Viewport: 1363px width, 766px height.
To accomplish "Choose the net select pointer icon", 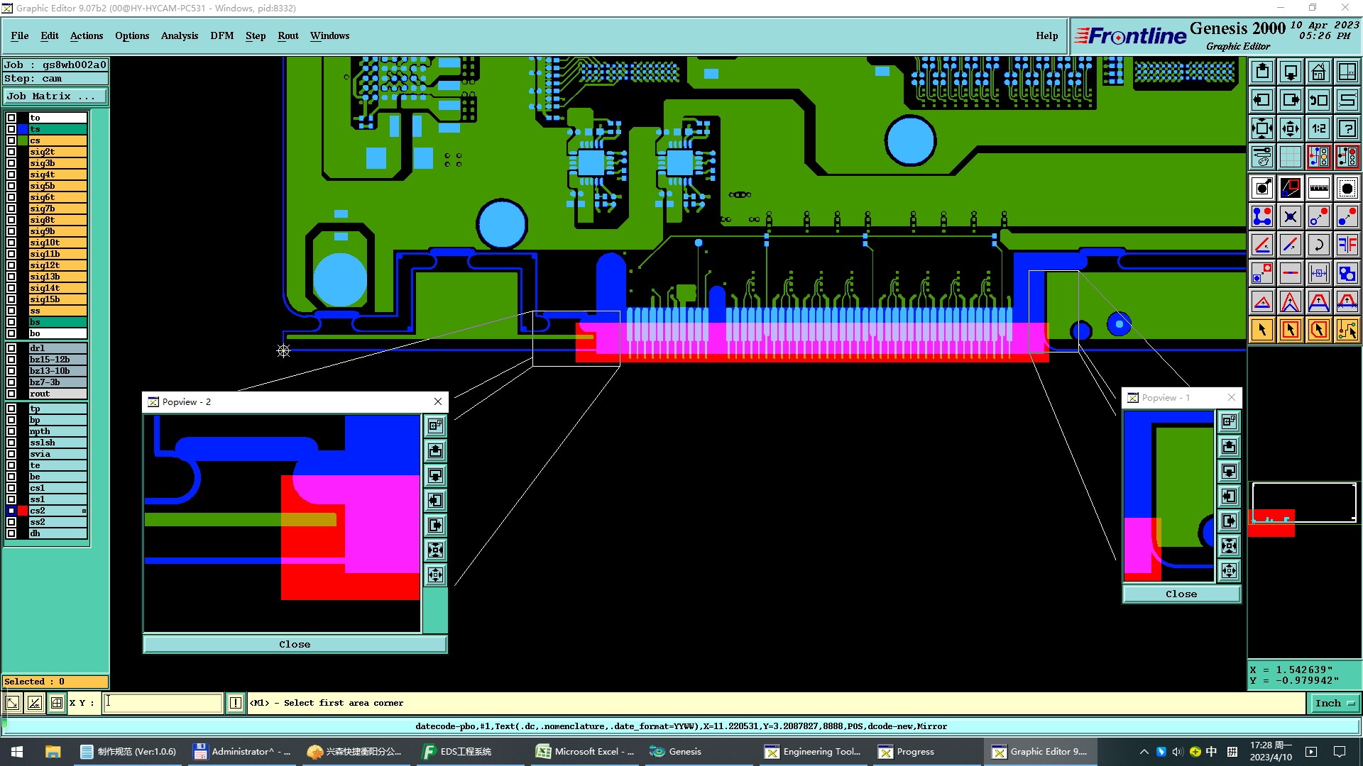I will (1347, 330).
